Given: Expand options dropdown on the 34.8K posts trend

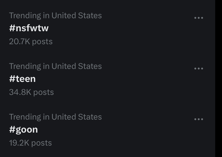Looking at the screenshot, I should point(198,69).
